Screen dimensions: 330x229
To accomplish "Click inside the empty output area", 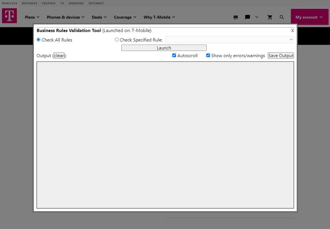I will coord(165,135).
